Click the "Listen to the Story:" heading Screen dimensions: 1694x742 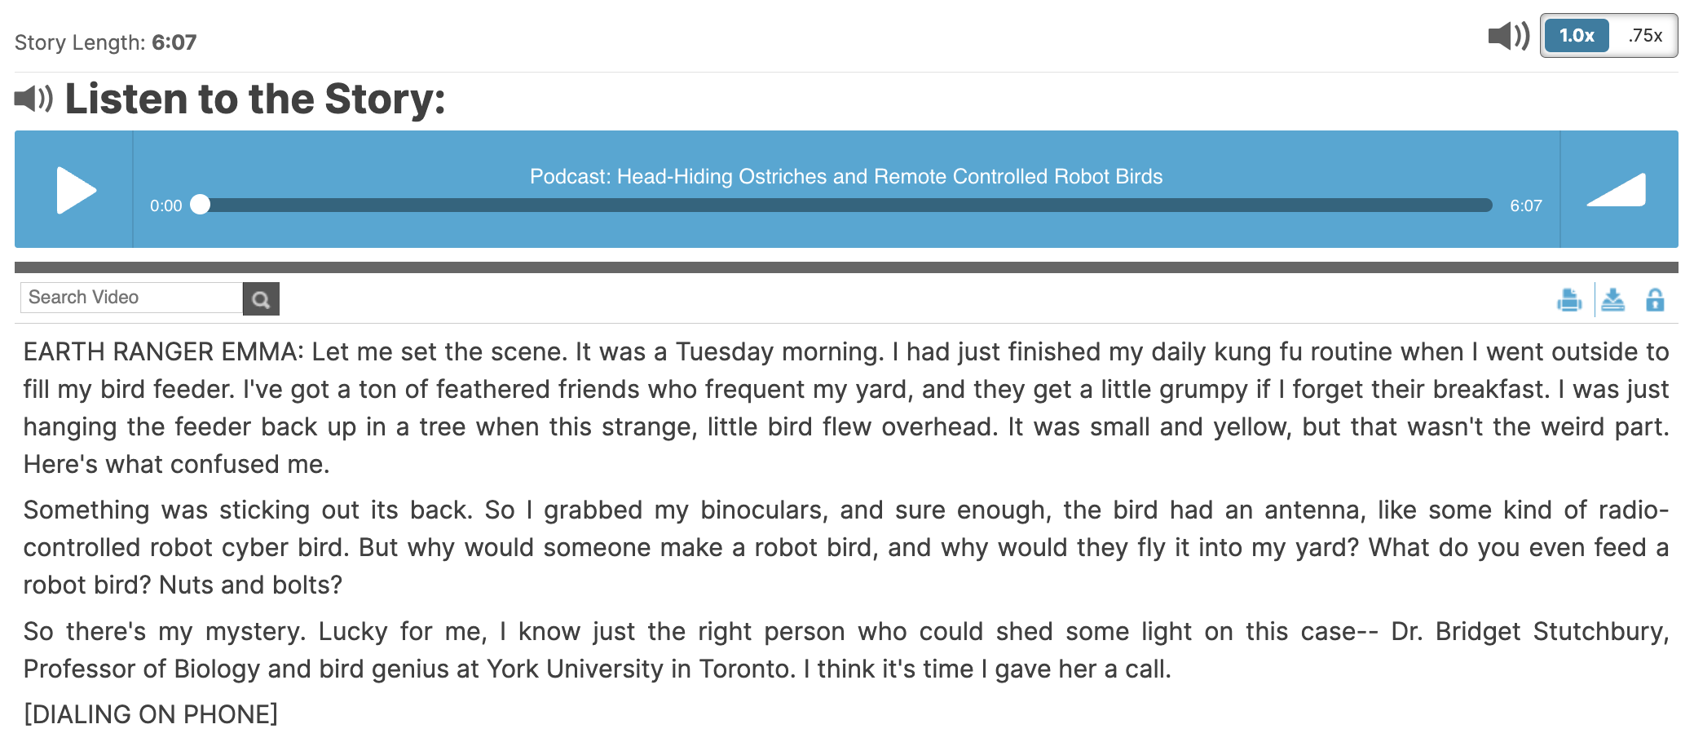click(255, 99)
